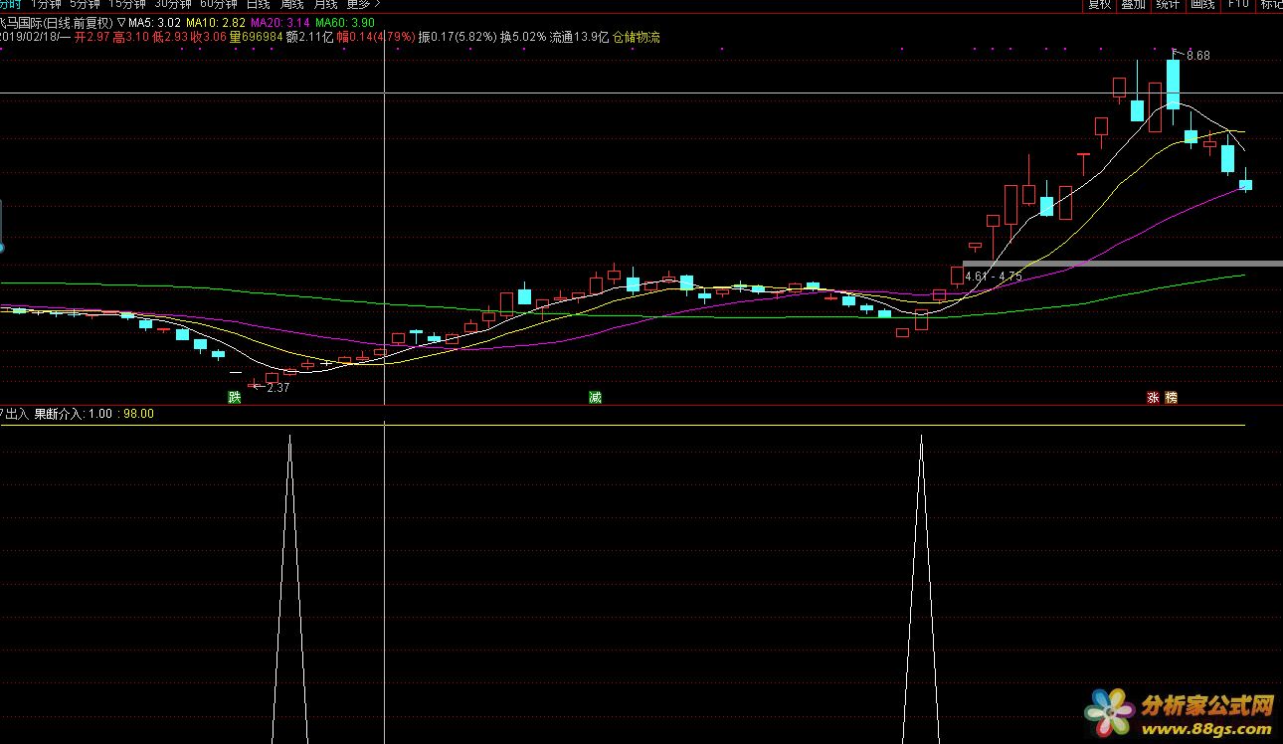Activate the 画线 drawing tool button

1202,4
